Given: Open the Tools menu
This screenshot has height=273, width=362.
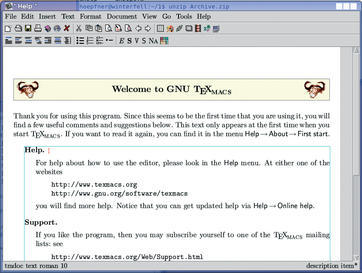Looking at the screenshot, I should (x=184, y=17).
